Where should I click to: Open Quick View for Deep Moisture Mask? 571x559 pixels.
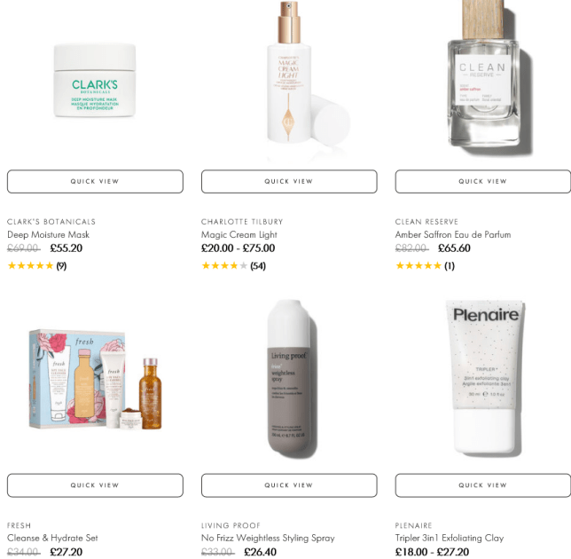(x=95, y=182)
